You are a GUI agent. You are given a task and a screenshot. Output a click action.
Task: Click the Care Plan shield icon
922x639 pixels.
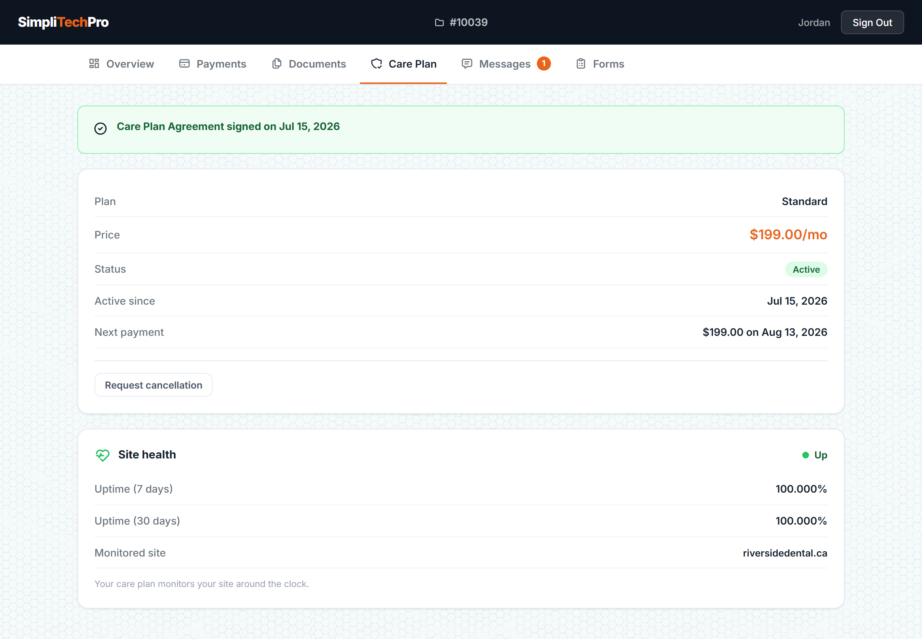[377, 64]
